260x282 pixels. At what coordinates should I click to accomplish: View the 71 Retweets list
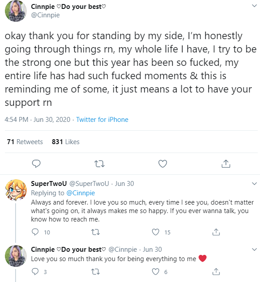(x=25, y=142)
